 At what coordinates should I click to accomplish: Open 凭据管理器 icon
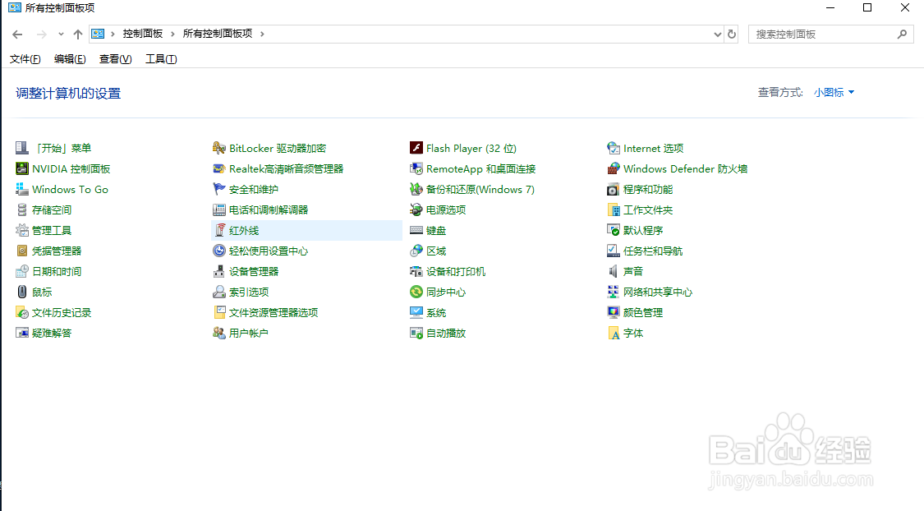[x=22, y=251]
